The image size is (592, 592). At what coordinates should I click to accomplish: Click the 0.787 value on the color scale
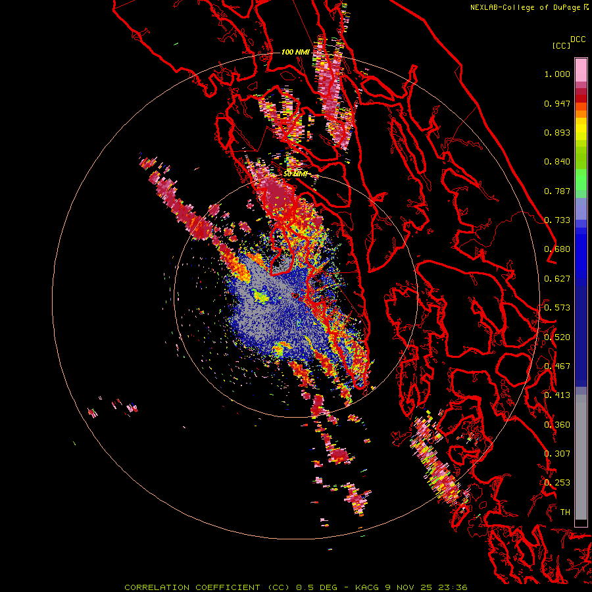(557, 191)
